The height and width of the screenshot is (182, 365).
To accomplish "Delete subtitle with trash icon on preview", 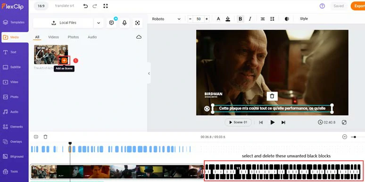I will [272, 96].
